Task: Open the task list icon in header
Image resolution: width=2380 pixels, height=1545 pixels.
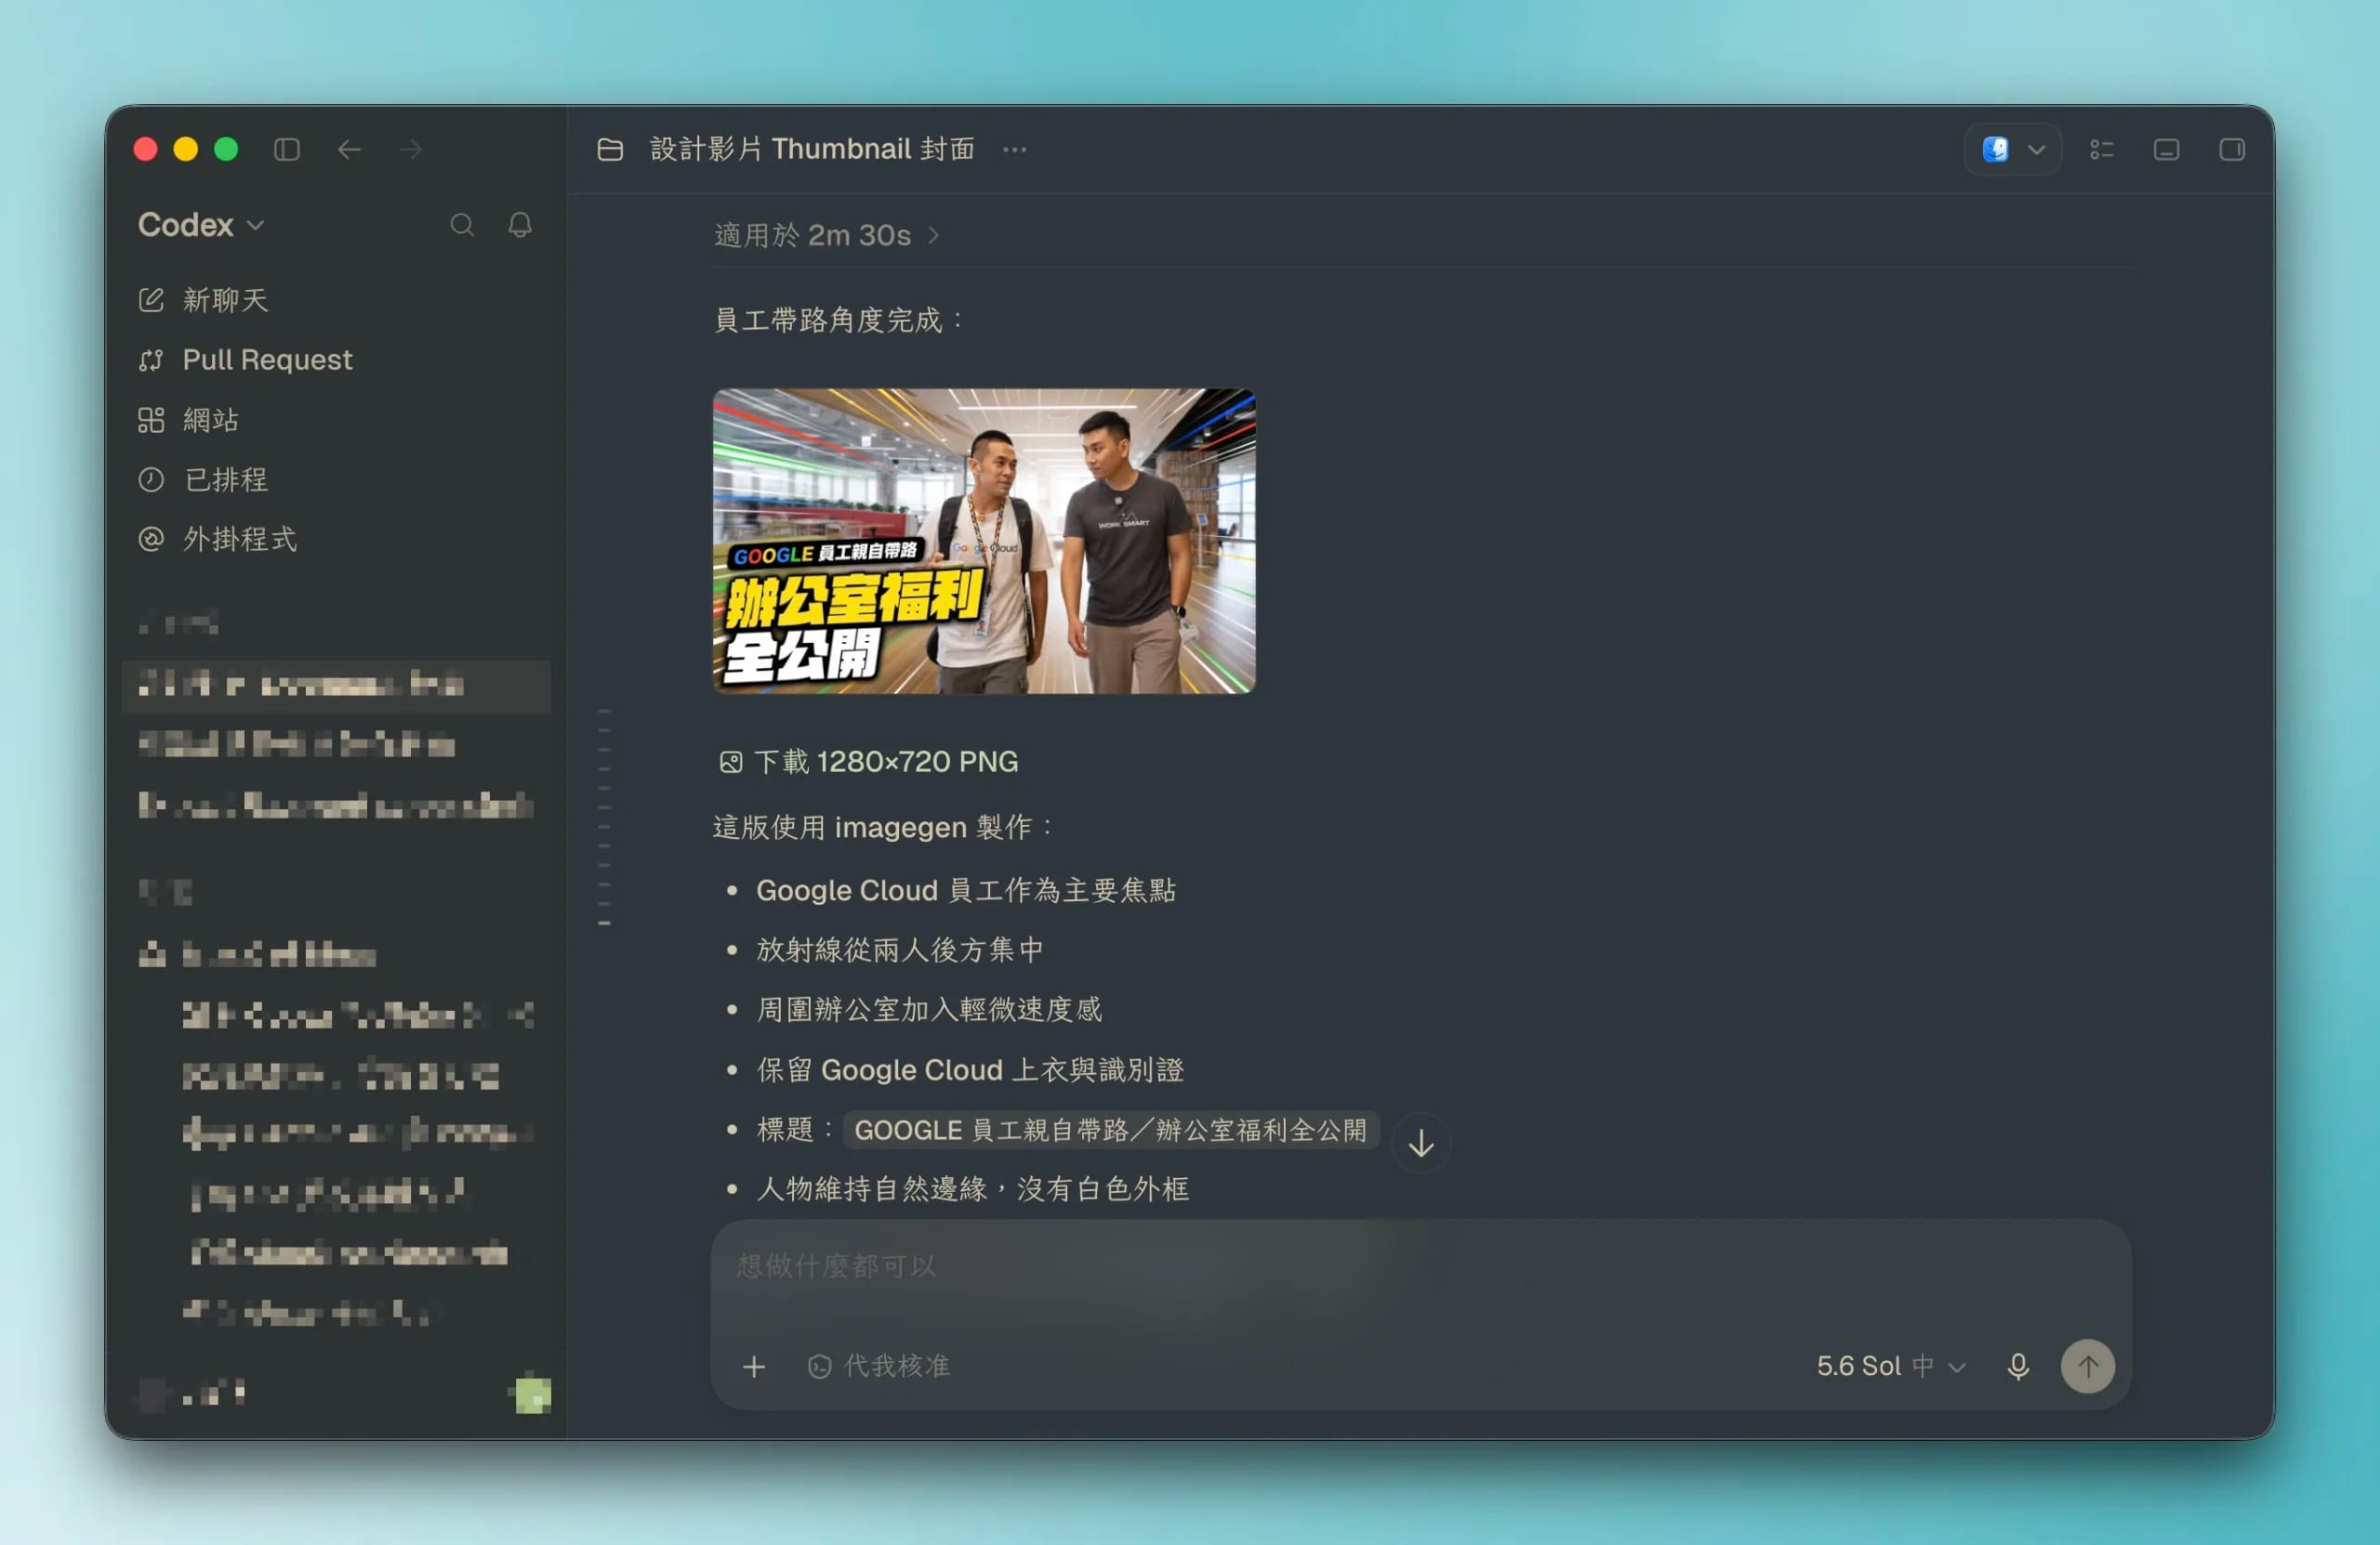Action: click(x=2101, y=150)
